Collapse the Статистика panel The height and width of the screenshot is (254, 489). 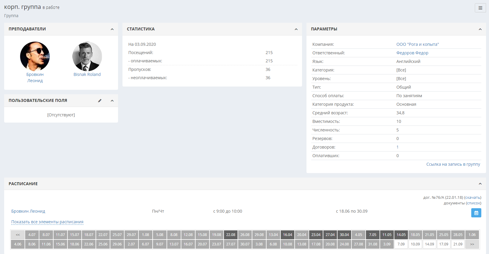(x=296, y=29)
